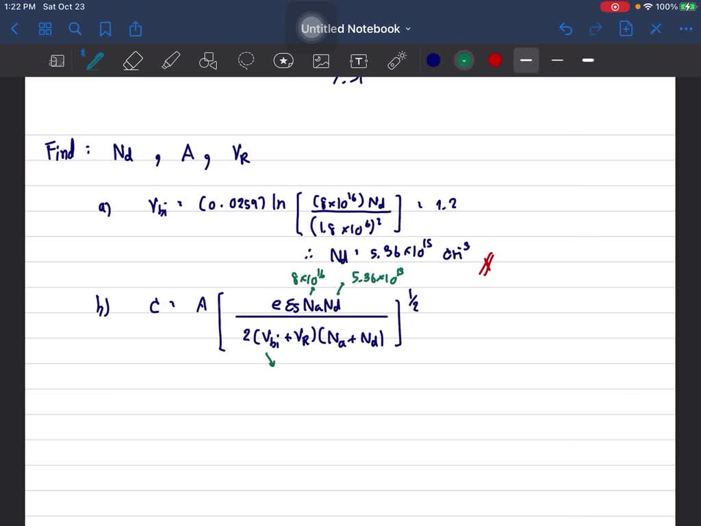
Task: Undo the last stroke
Action: (x=565, y=29)
